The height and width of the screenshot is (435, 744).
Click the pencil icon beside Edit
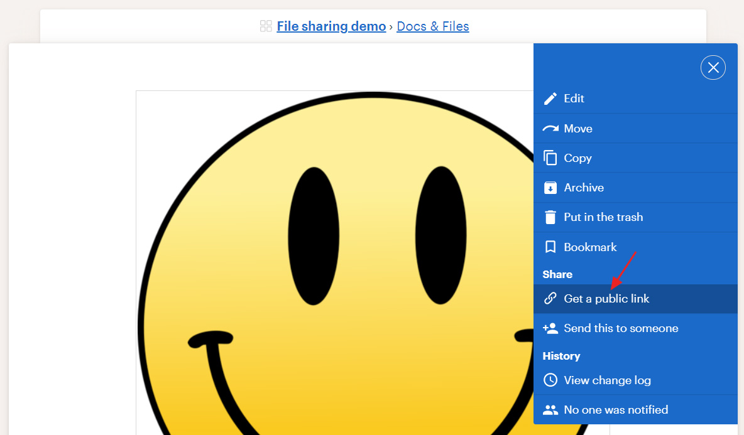click(x=550, y=99)
